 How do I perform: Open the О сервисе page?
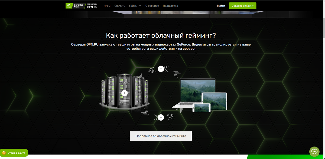[x=152, y=6]
